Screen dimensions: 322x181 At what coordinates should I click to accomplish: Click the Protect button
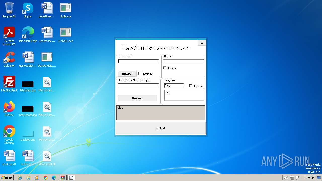(x=161, y=128)
